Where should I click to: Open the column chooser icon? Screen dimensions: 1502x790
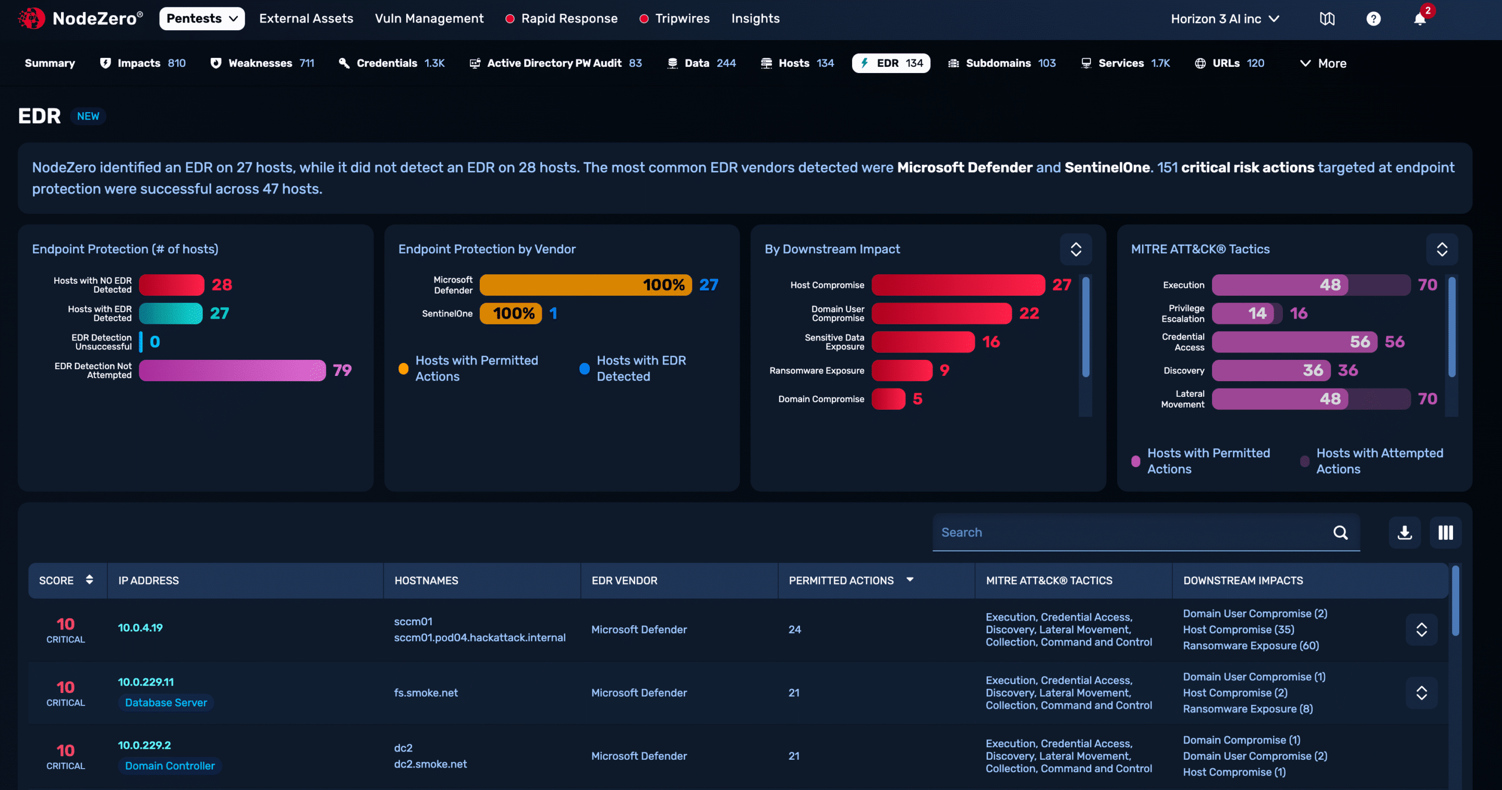[x=1446, y=532]
